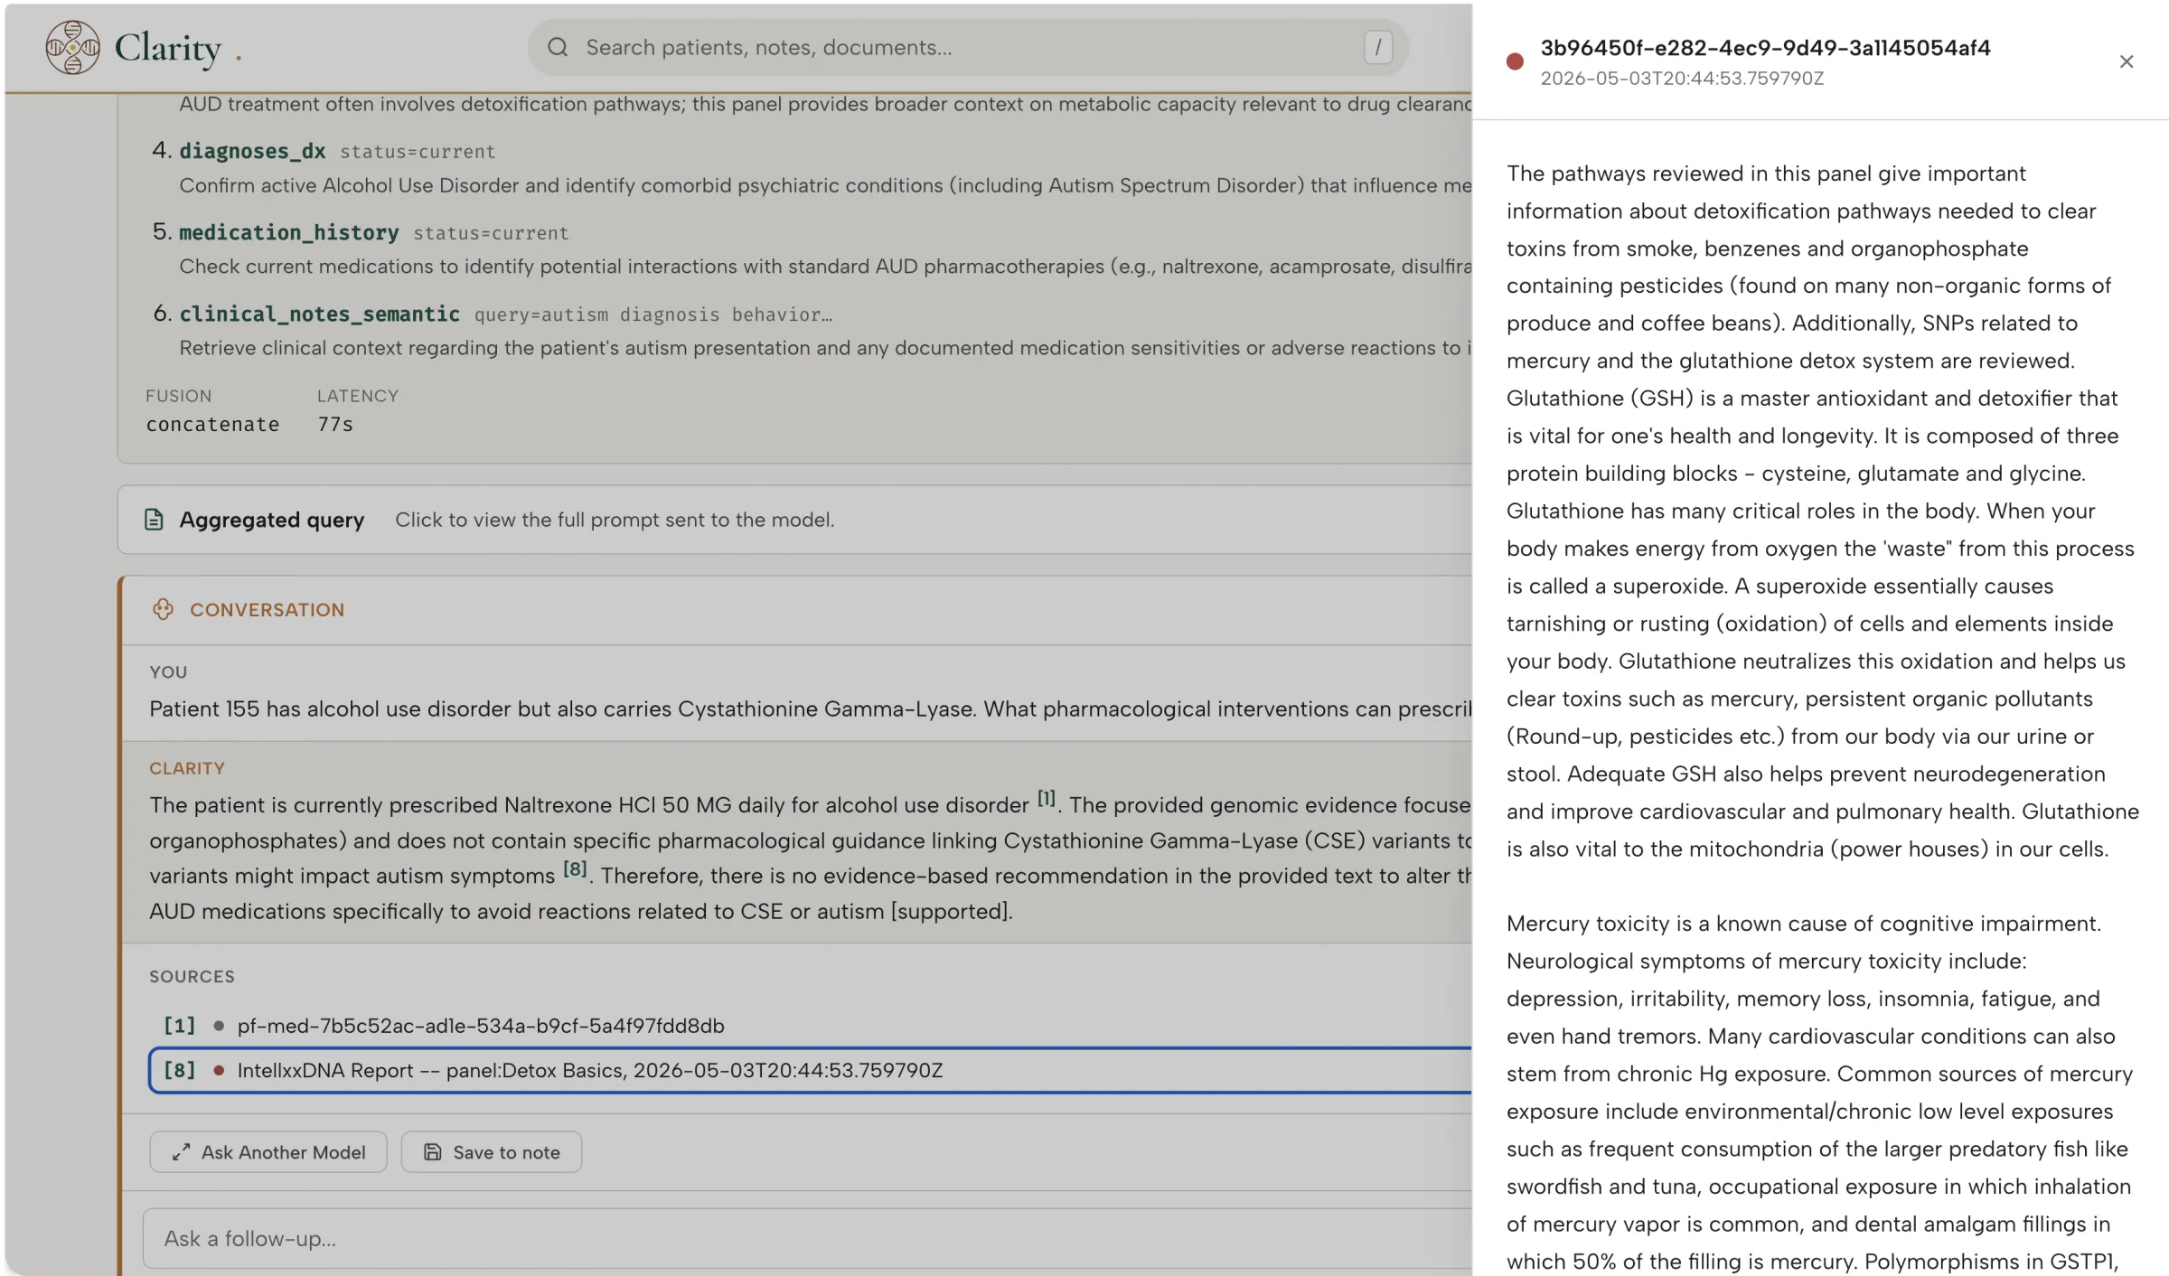
Task: Click the status=current tag beside diagnoses_dx
Action: pyautogui.click(x=418, y=152)
